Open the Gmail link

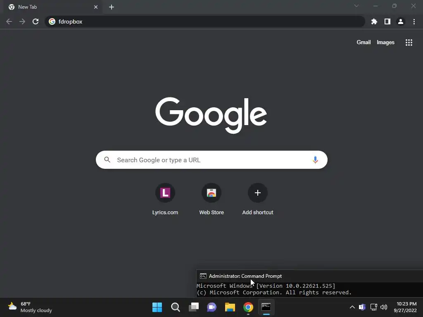[364, 43]
